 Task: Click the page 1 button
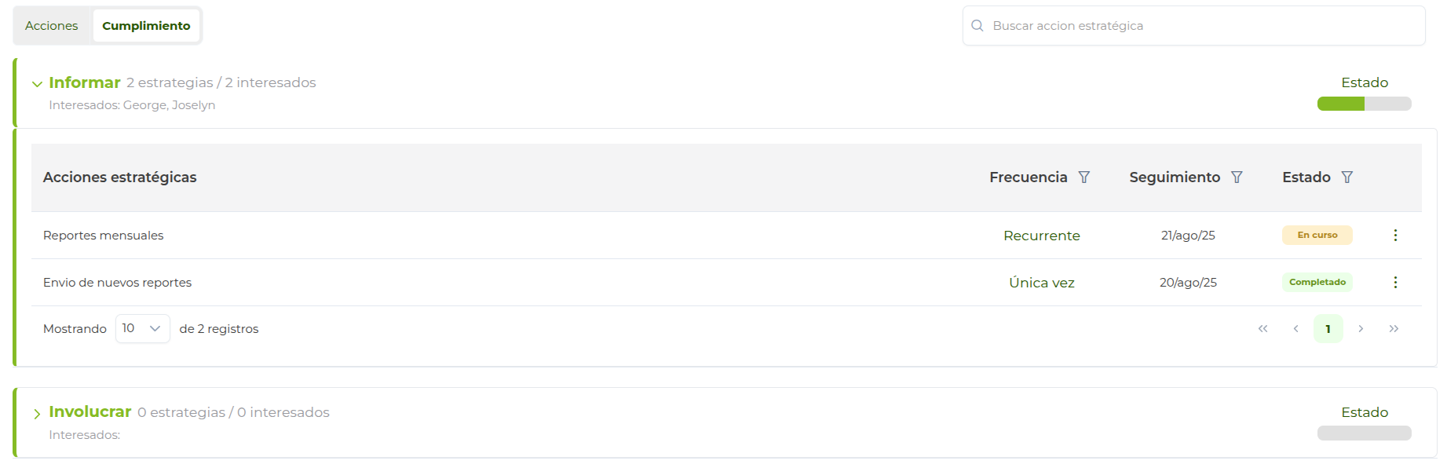(1328, 329)
